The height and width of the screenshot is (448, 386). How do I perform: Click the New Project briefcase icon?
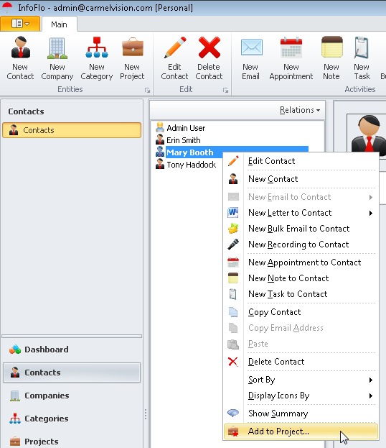132,47
